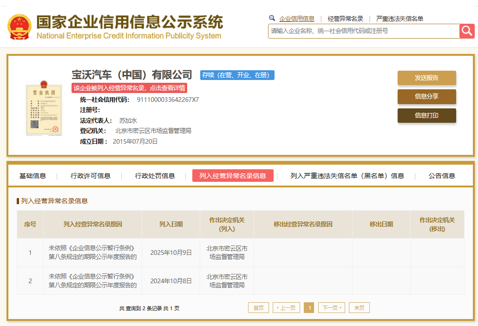View the abnormal operation list warning details
This screenshot has width=478, height=326.
[130, 88]
